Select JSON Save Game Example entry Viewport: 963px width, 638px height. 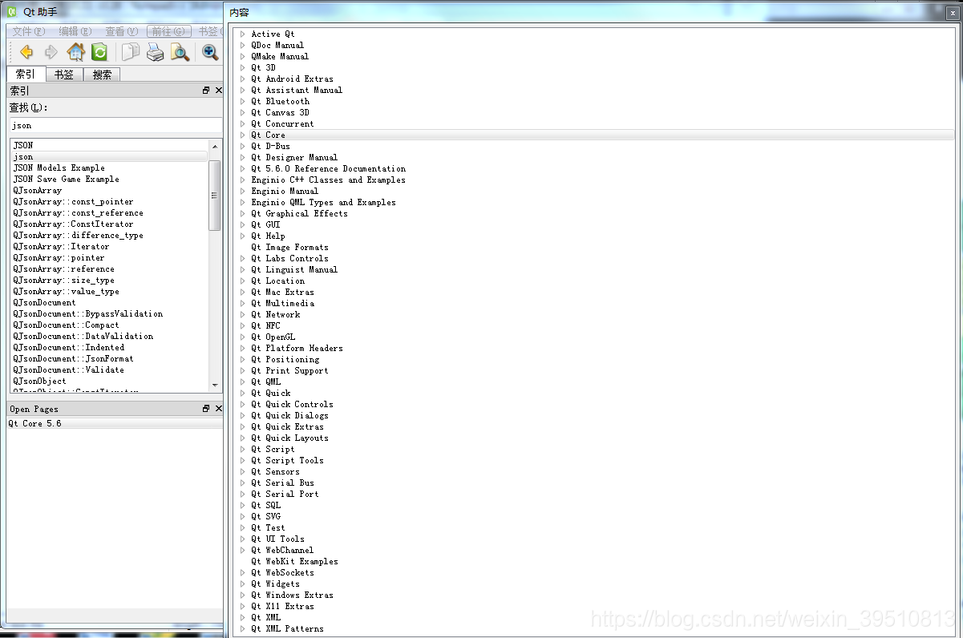(66, 179)
